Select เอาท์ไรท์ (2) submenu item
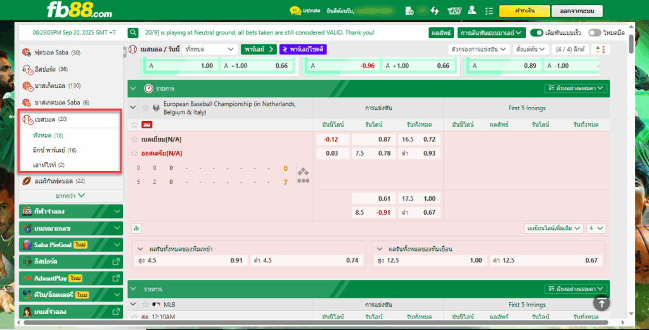The height and width of the screenshot is (330, 649). pyautogui.click(x=49, y=165)
